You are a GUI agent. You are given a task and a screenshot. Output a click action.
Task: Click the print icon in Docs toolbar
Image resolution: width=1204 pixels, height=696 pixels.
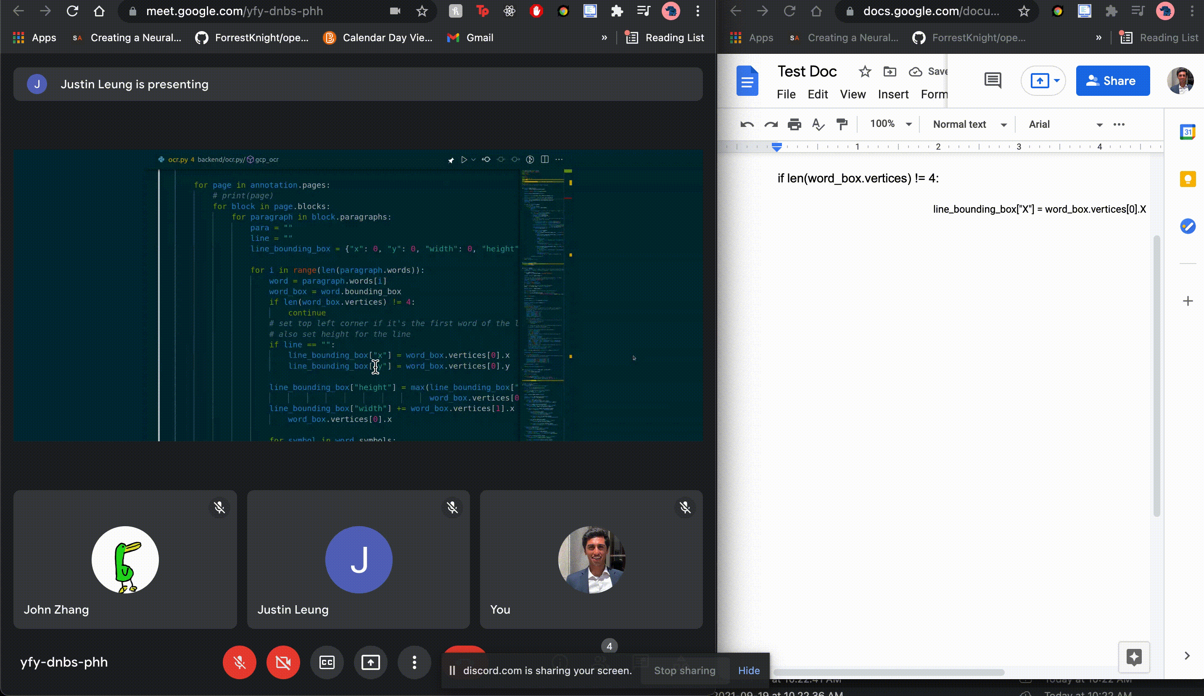coord(794,125)
